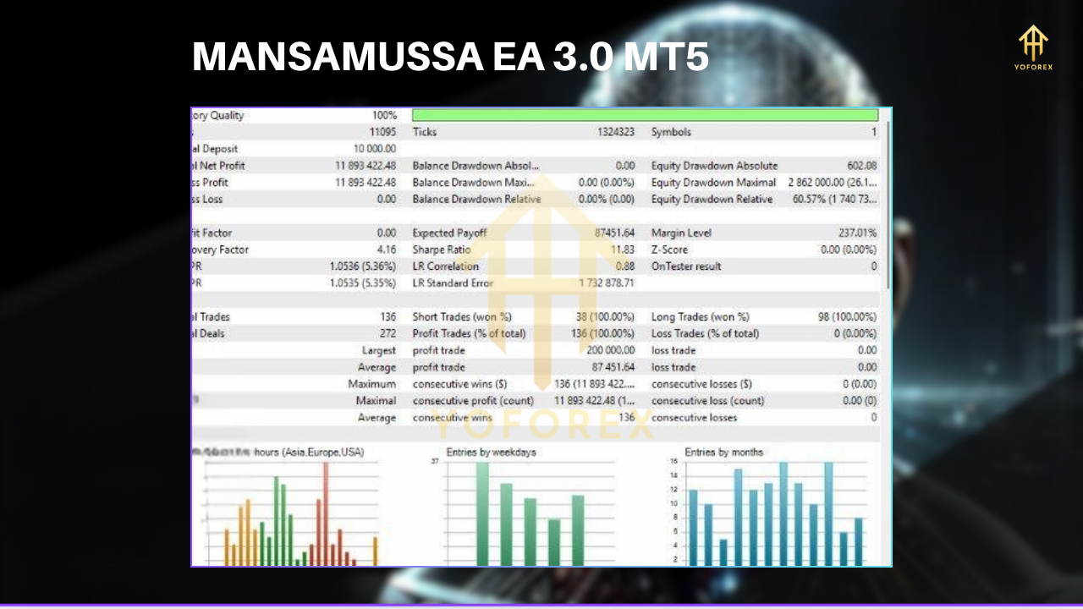The image size is (1083, 609).
Task: Select the Sharpe Ratio row label
Action: (441, 250)
